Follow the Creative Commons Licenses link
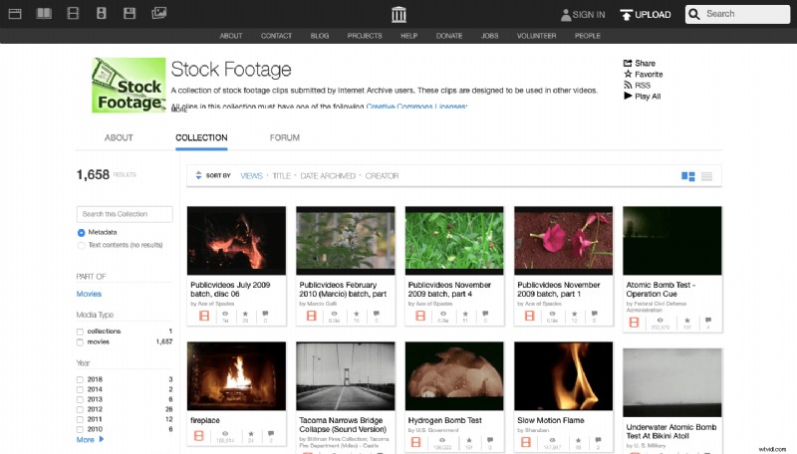 click(416, 107)
